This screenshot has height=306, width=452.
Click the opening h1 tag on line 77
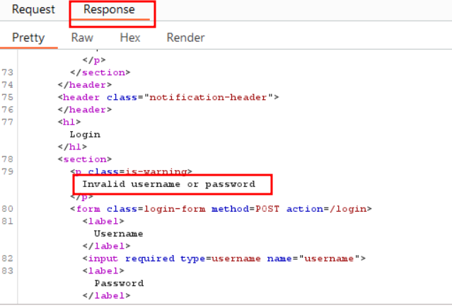(69, 122)
